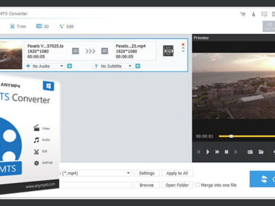Open the feedback message icon
The image size is (275, 206).
(264, 14)
